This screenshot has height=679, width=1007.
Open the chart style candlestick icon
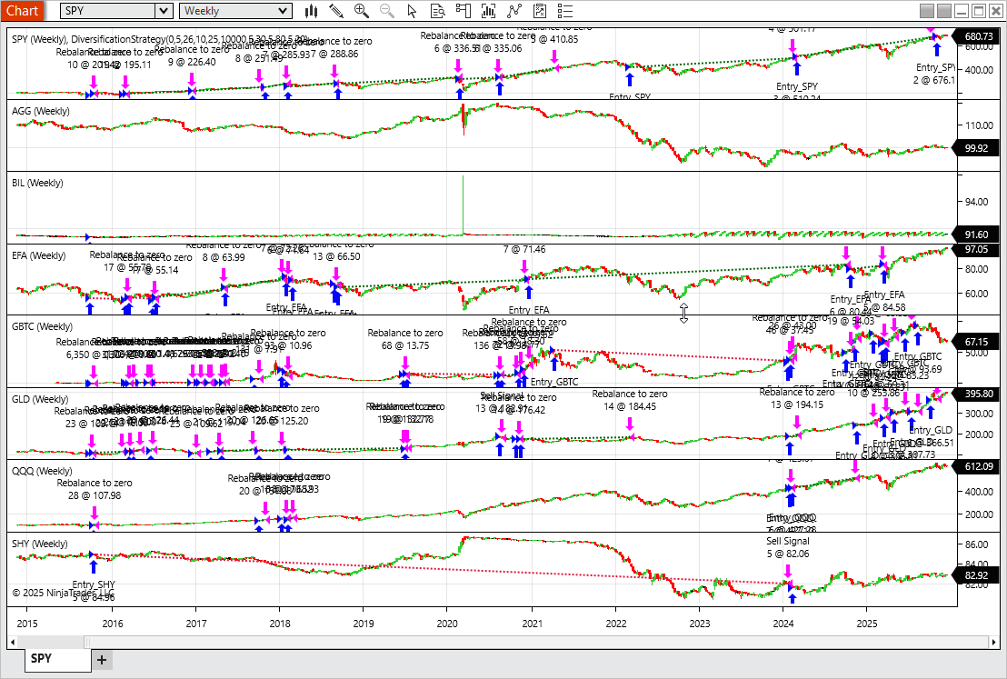tap(311, 11)
